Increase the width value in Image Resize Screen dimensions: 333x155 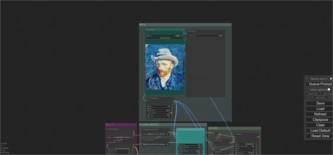pos(172,106)
